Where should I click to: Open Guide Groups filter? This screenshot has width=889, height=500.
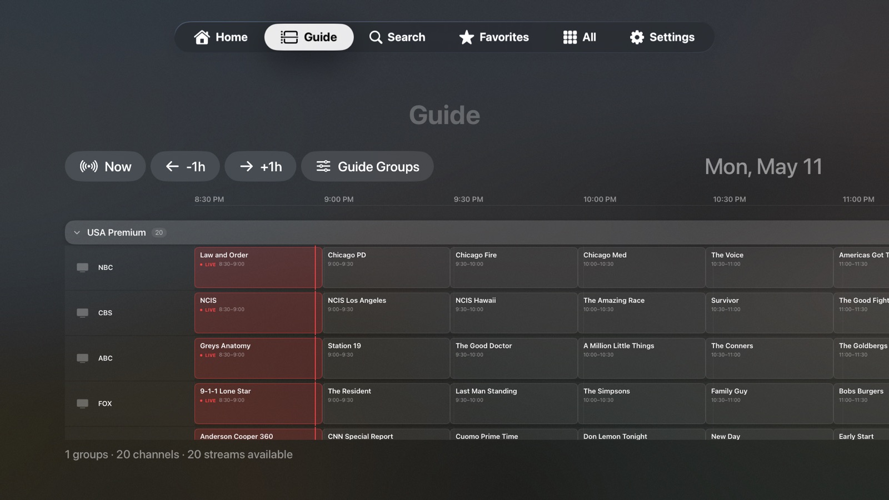367,167
